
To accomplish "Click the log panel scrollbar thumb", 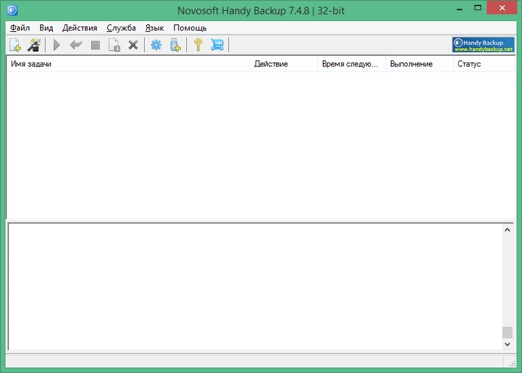I will (507, 332).
